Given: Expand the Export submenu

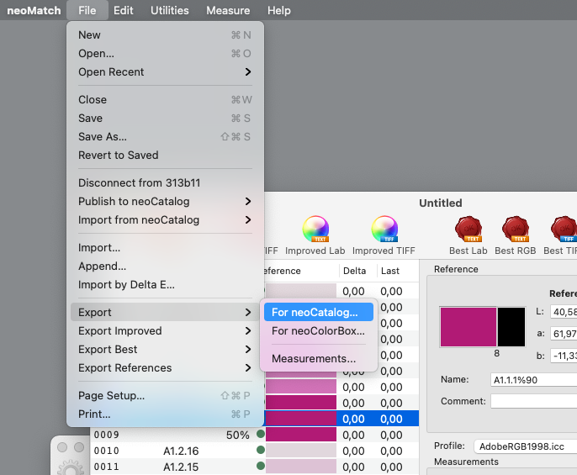Looking at the screenshot, I should click(x=165, y=312).
